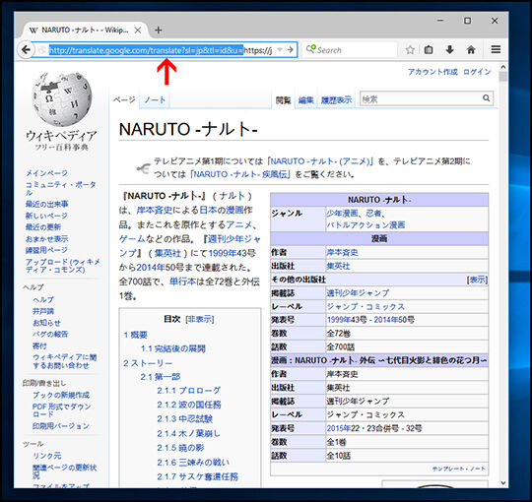Switch to the ノート tab
The width and height of the screenshot is (532, 502).
(155, 99)
